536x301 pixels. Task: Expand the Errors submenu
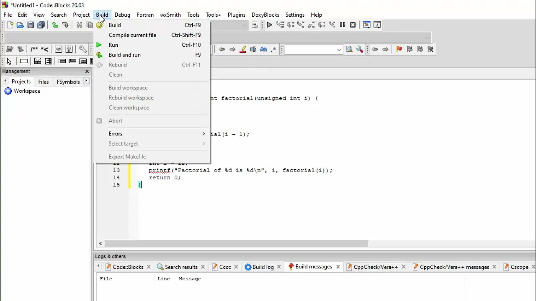(x=152, y=134)
